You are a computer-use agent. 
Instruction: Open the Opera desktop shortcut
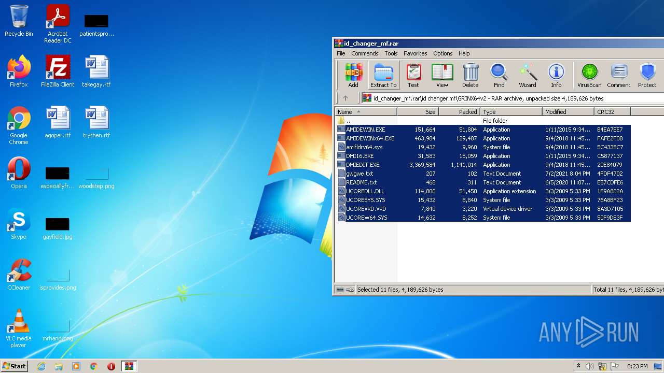(19, 173)
